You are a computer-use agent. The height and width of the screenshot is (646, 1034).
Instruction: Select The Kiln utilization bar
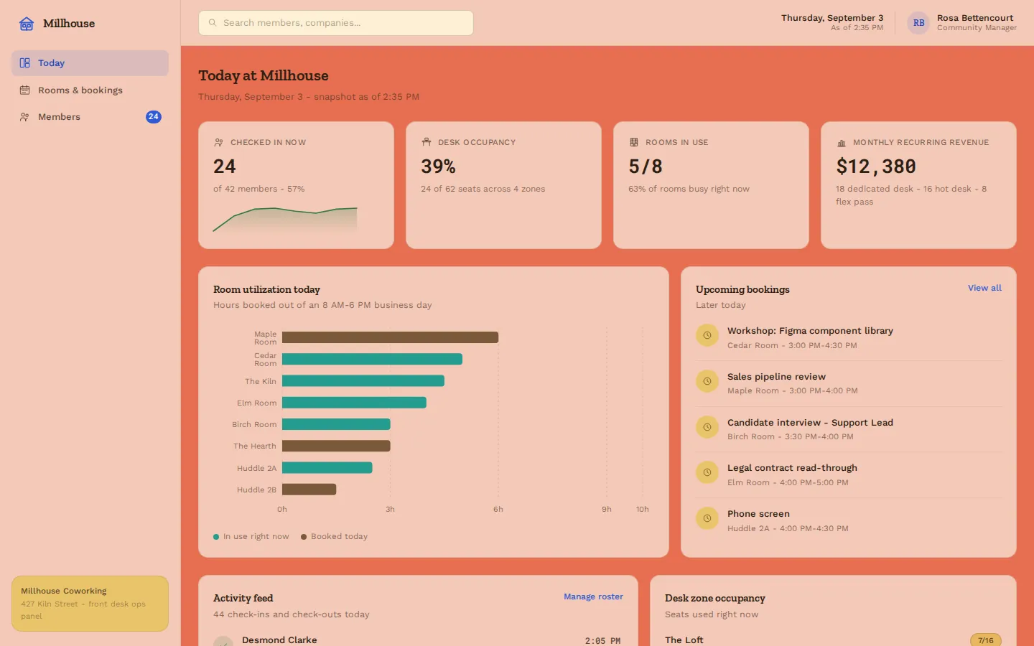coord(363,381)
